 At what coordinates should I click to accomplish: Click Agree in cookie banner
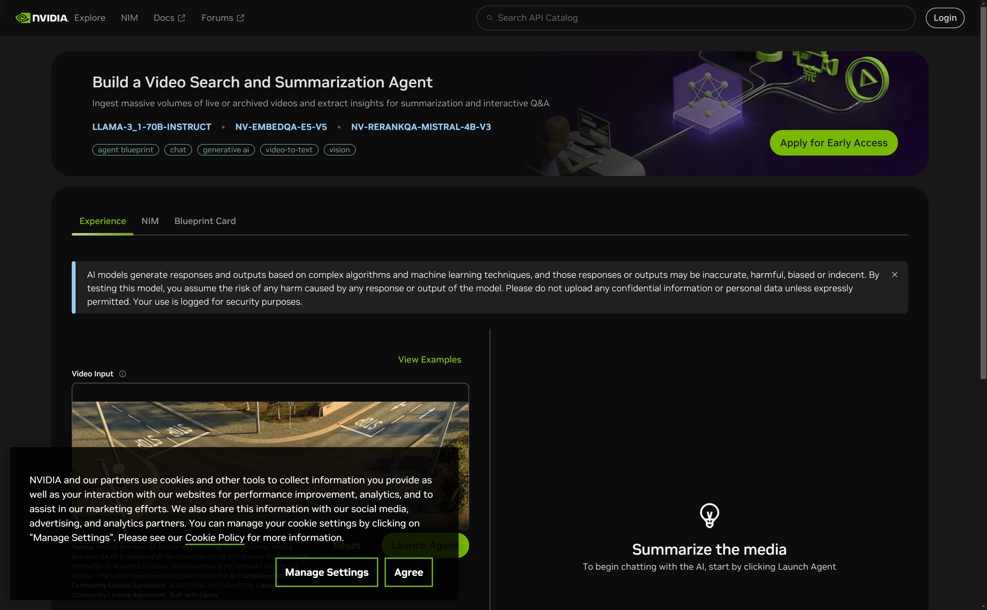coord(409,572)
